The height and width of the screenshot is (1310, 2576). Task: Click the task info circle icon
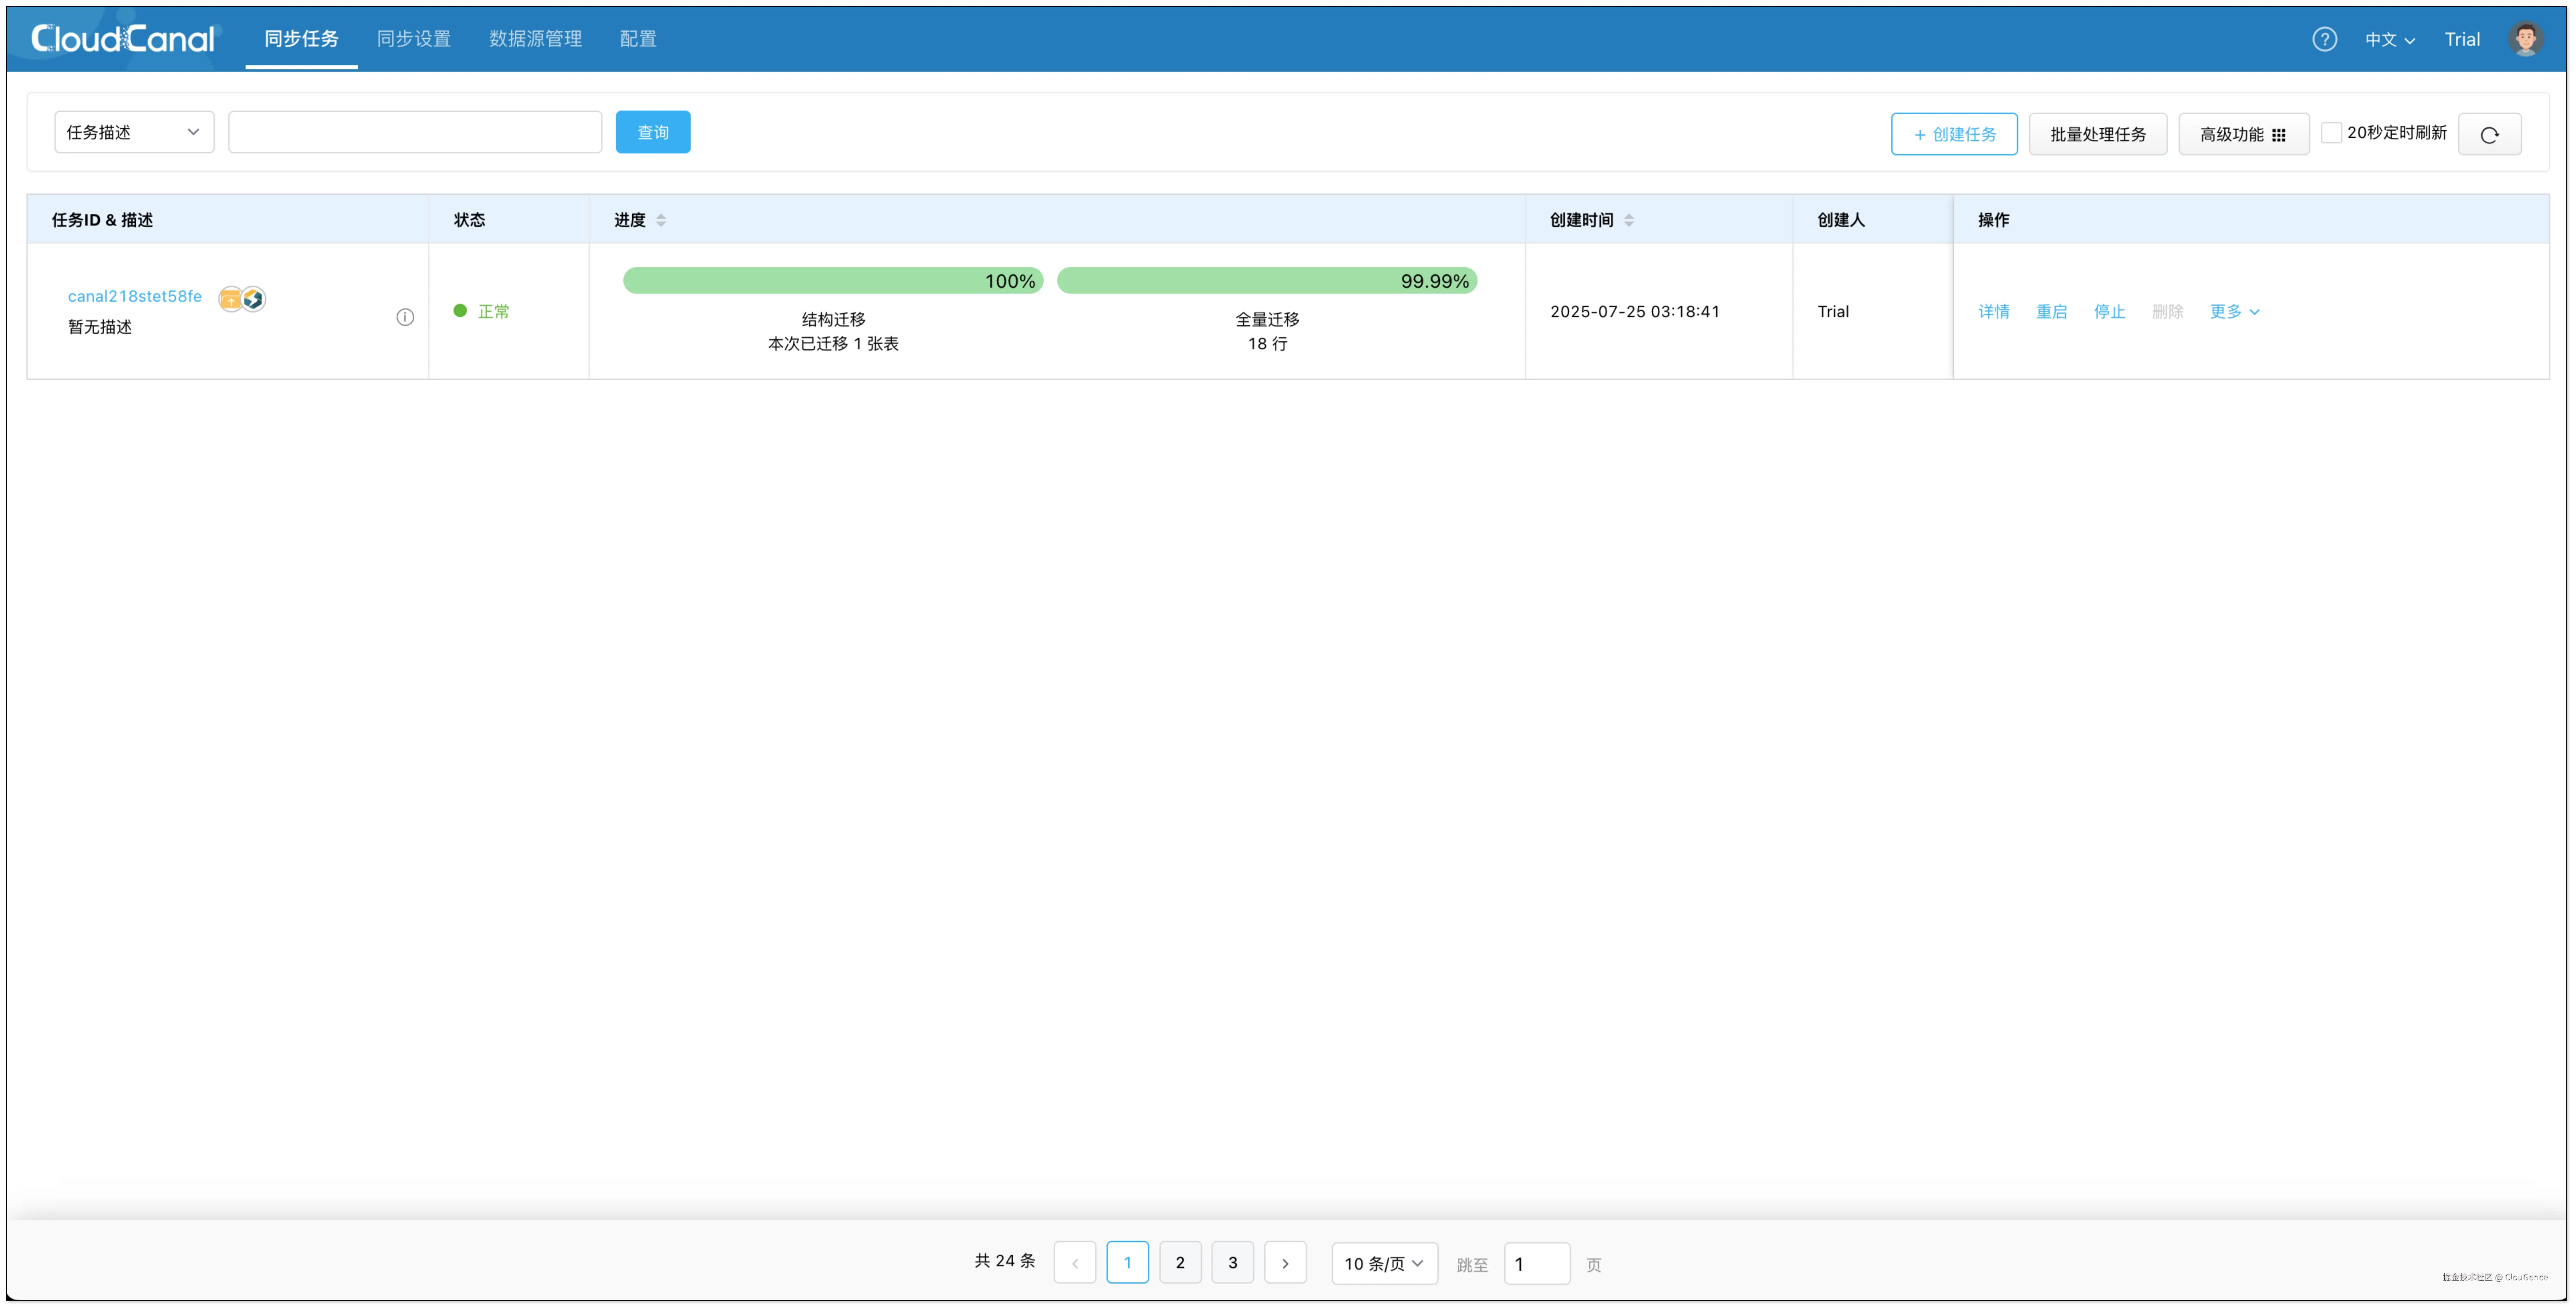click(x=405, y=317)
